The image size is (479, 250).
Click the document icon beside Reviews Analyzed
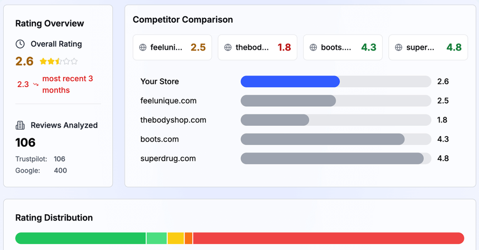pos(20,125)
